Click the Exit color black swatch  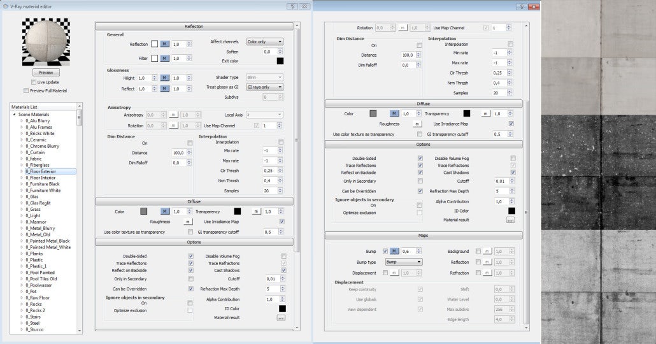[x=280, y=61]
